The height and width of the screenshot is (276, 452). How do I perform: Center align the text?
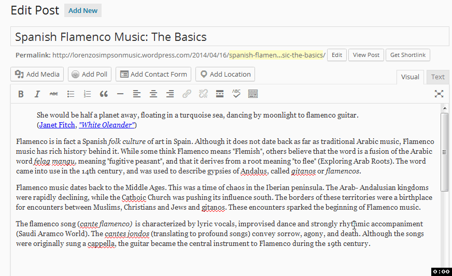[x=153, y=94]
